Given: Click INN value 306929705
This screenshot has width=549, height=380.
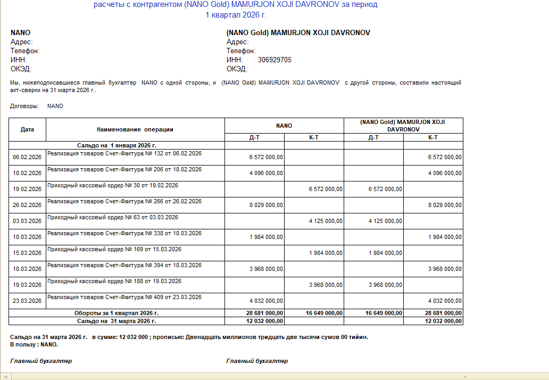Looking at the screenshot, I should click(274, 60).
